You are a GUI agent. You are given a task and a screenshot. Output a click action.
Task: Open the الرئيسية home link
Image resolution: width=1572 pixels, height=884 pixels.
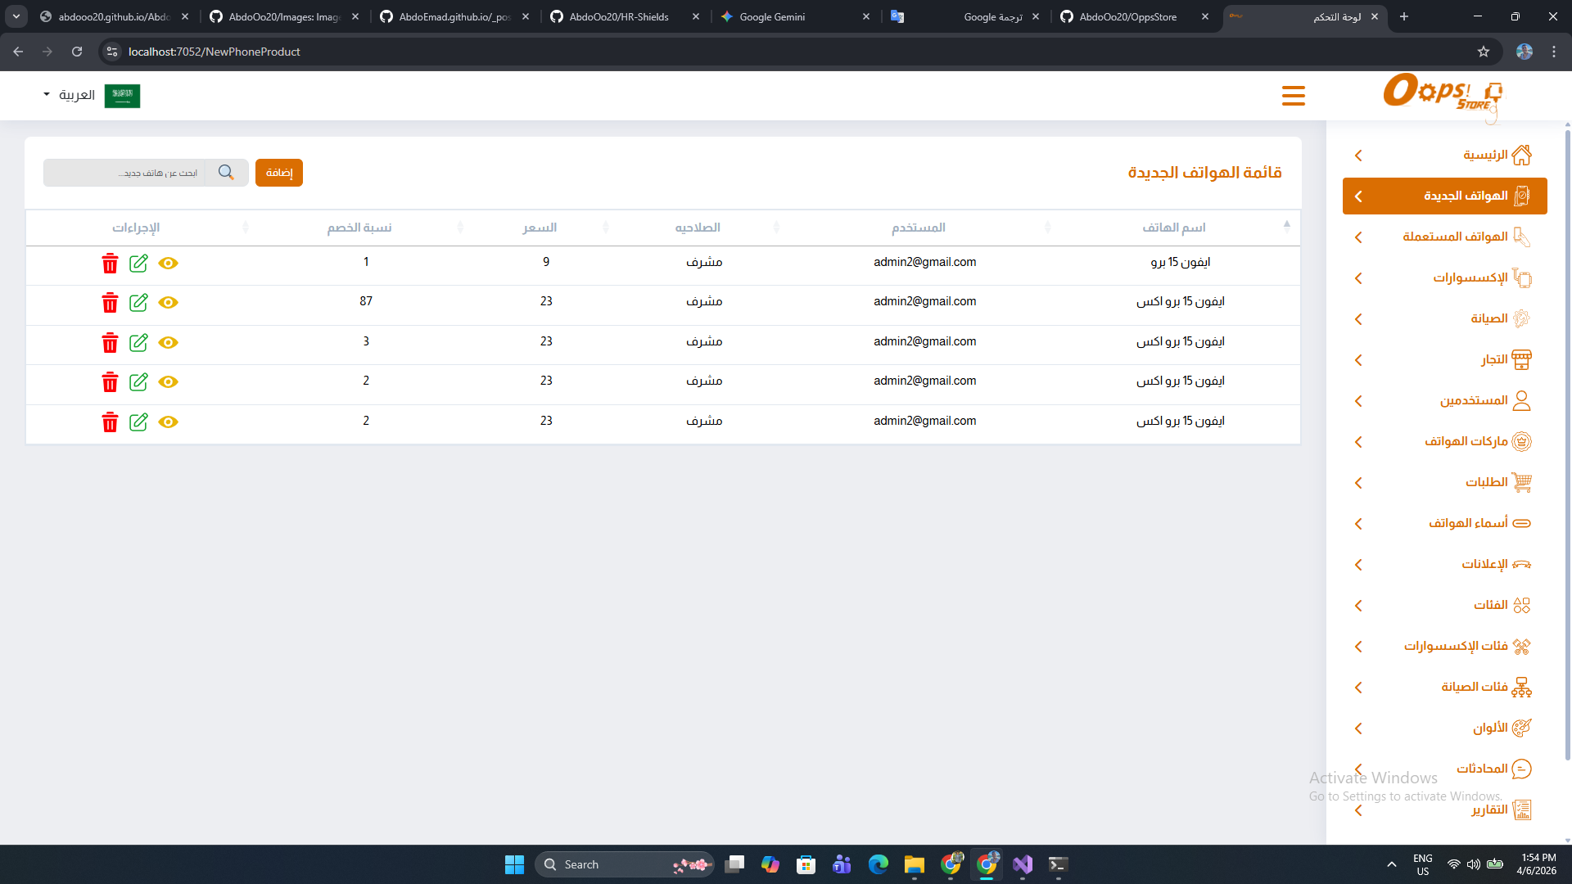(x=1484, y=155)
